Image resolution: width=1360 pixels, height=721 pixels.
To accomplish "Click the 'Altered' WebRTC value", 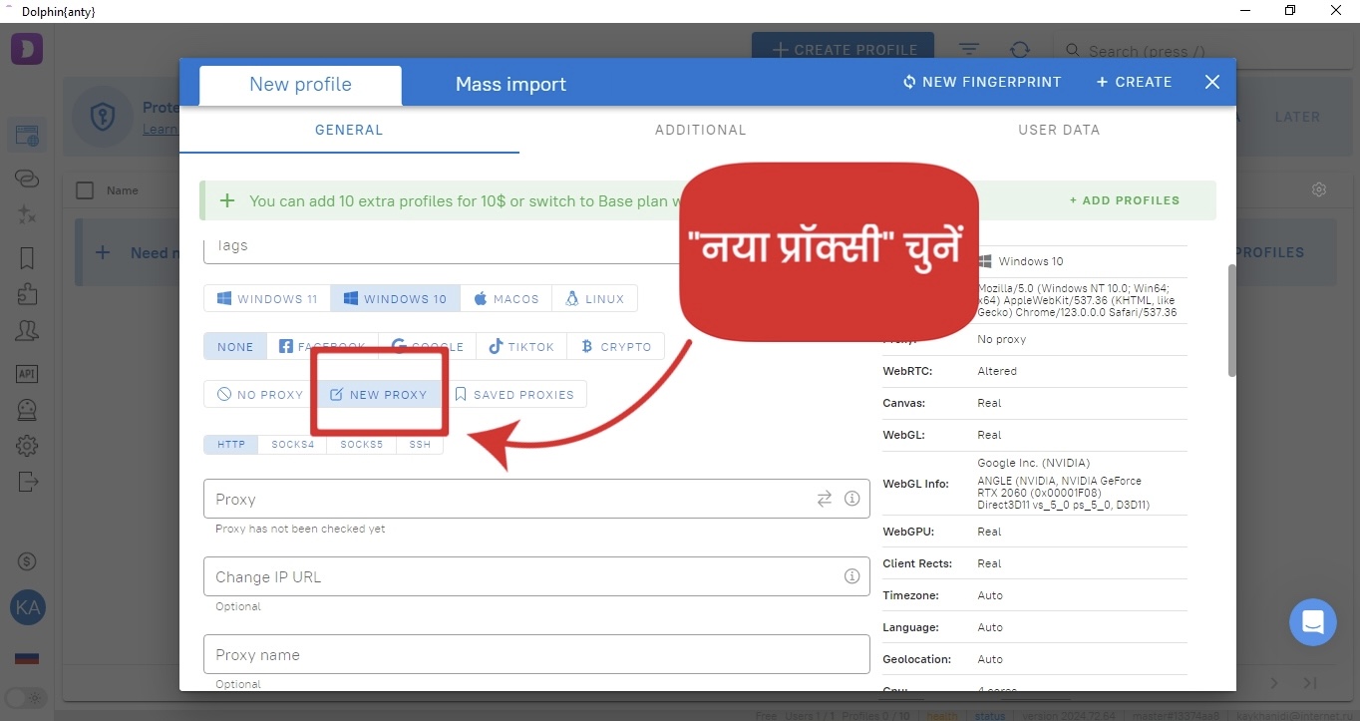I will (x=997, y=371).
